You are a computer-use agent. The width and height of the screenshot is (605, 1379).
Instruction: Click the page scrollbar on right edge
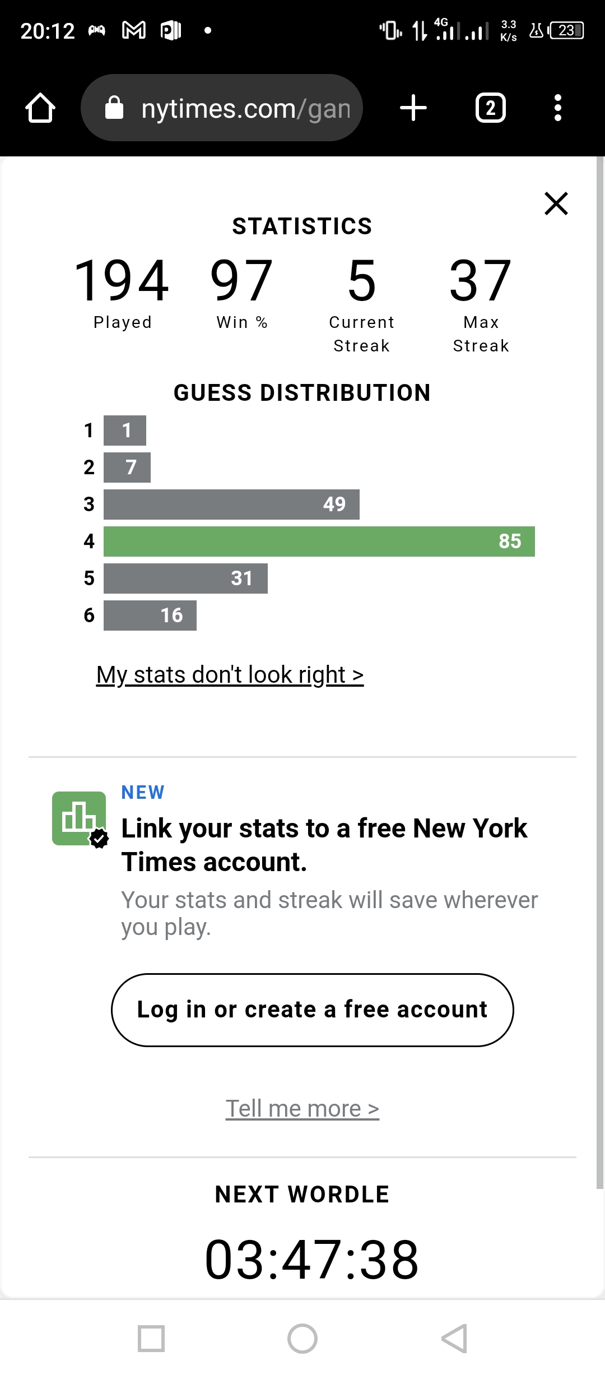600,673
